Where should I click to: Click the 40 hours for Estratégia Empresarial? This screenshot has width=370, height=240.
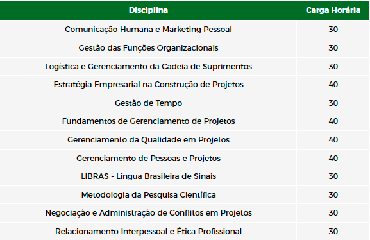(x=333, y=85)
